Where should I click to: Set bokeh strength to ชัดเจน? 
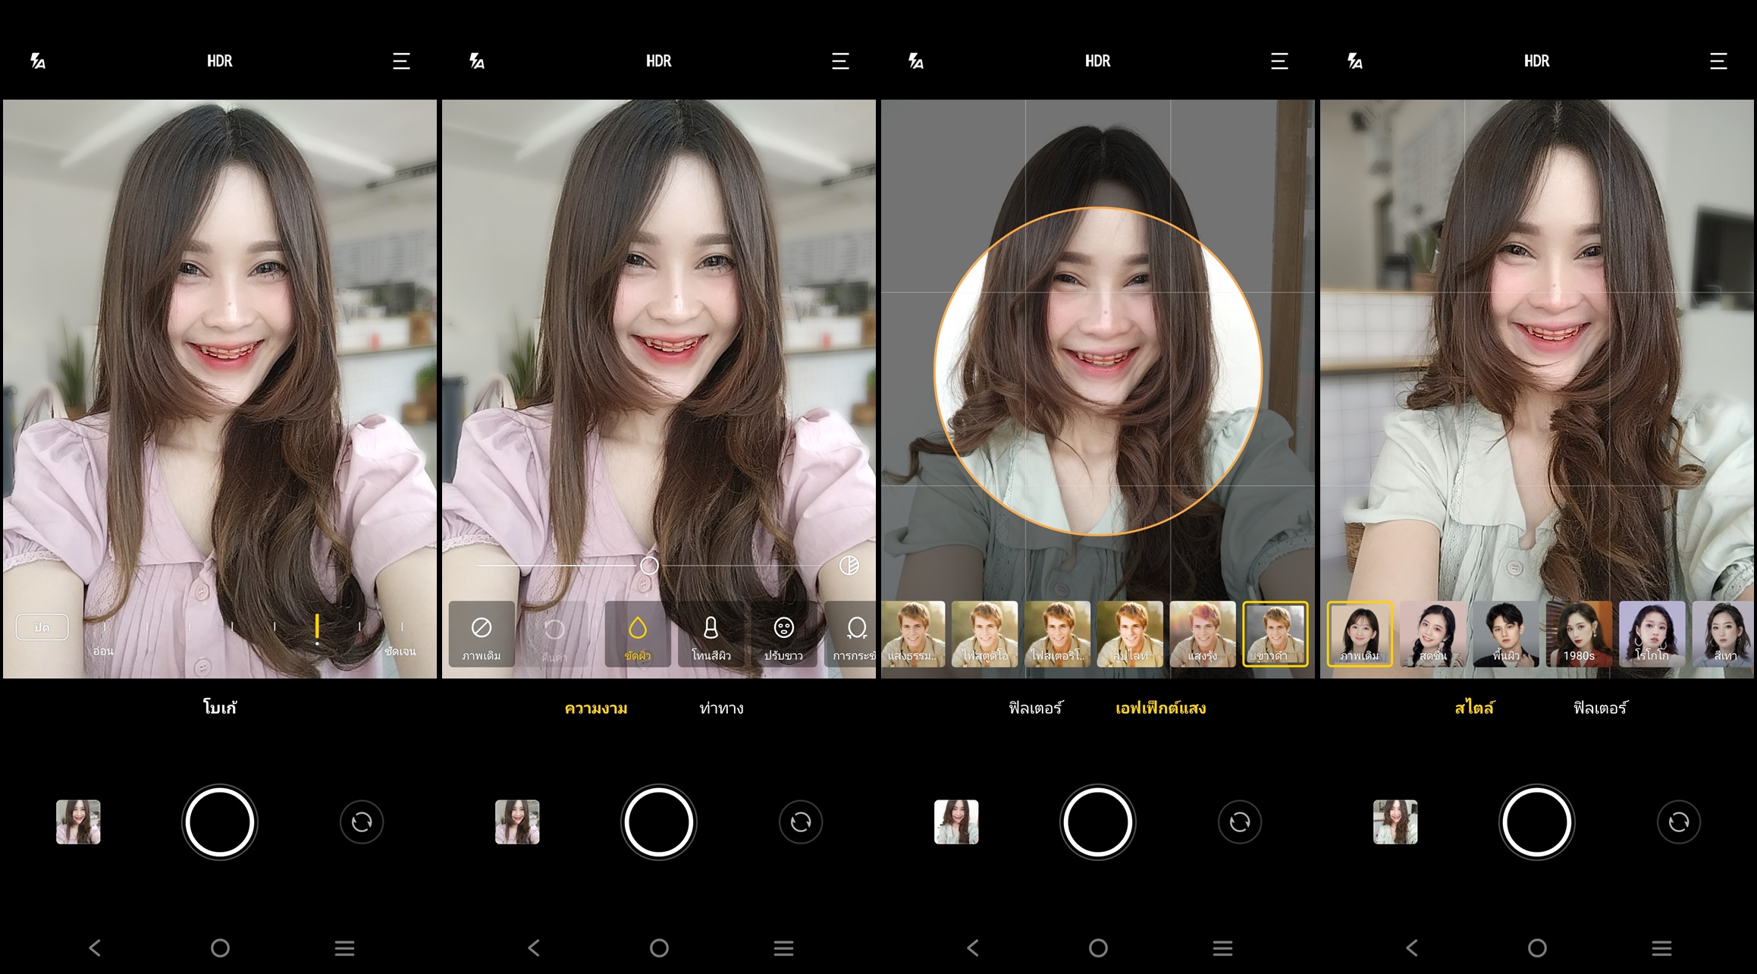pos(400,651)
